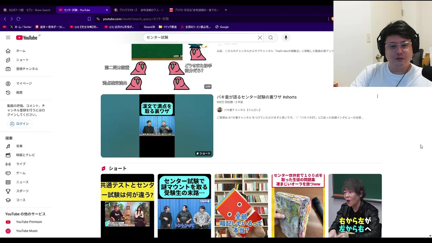This screenshot has height=243, width=432.
Task: Open 履歴 in the sidebar
Action: click(26, 92)
